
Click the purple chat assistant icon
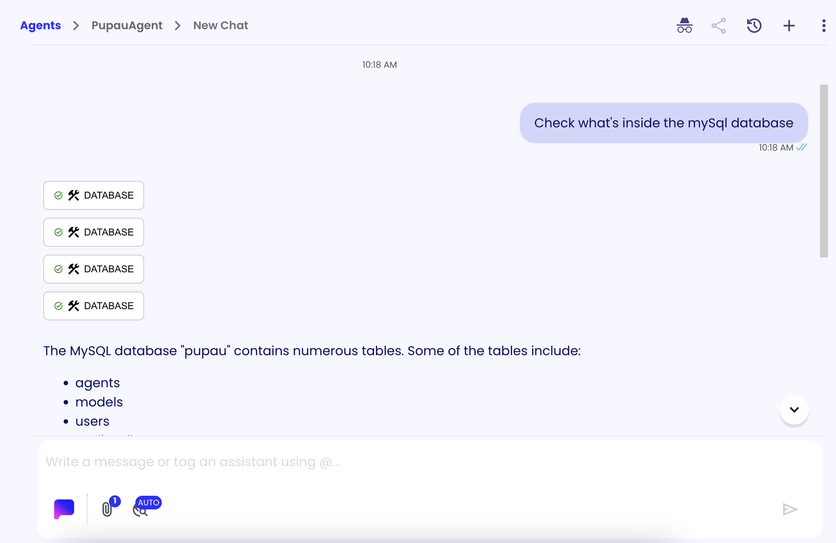(x=64, y=509)
